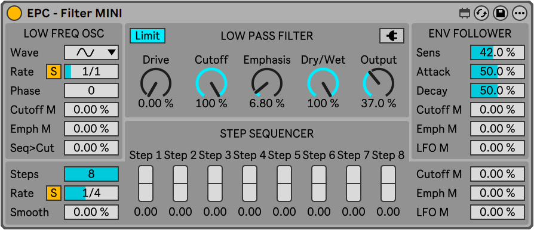Screen dimensions: 534x230
Task: Click the bottom-right LFO M value field
Action: pos(497,212)
